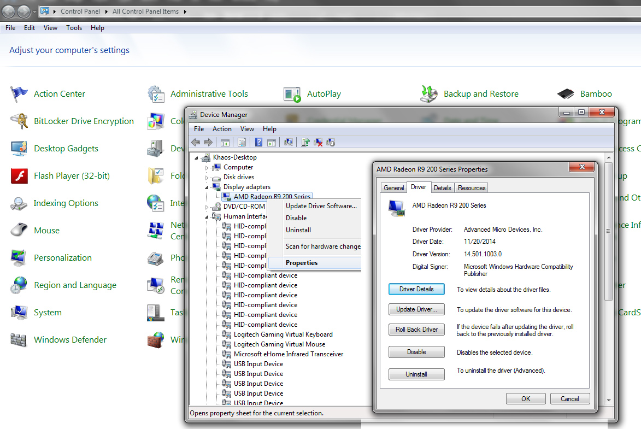Open recent pages dropdown next to navigation arrows
The width and height of the screenshot is (641, 429).
tap(34, 12)
